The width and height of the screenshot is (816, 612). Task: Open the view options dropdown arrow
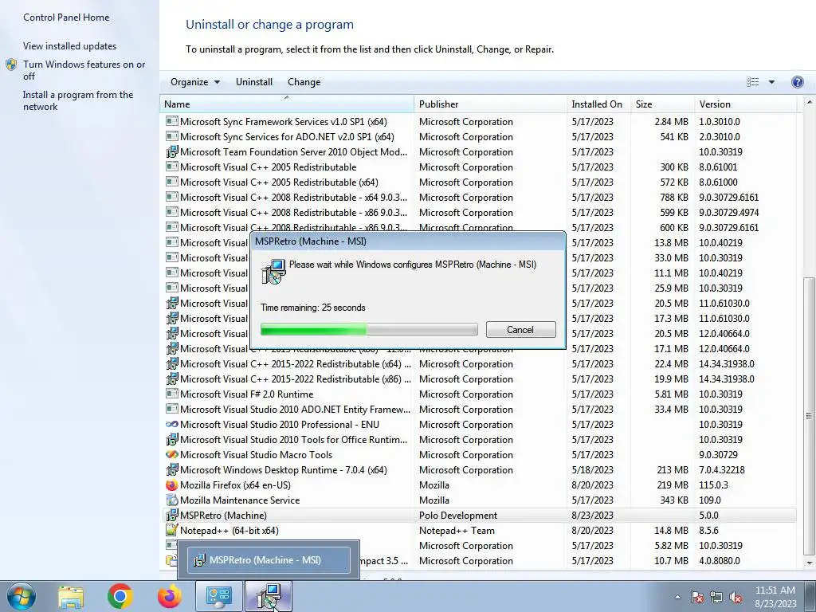click(x=771, y=82)
